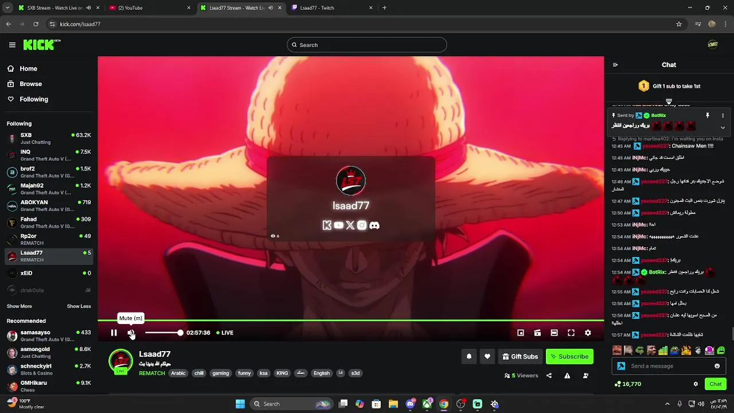Click the REMATCH category link
Viewport: 734px width, 413px height.
click(152, 373)
